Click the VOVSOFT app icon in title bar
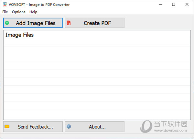The image size is (194, 139). (x=4, y=5)
